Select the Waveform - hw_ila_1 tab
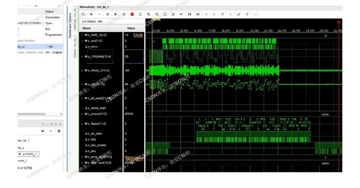Viewport: 360px width, 188px height. tap(94, 7)
